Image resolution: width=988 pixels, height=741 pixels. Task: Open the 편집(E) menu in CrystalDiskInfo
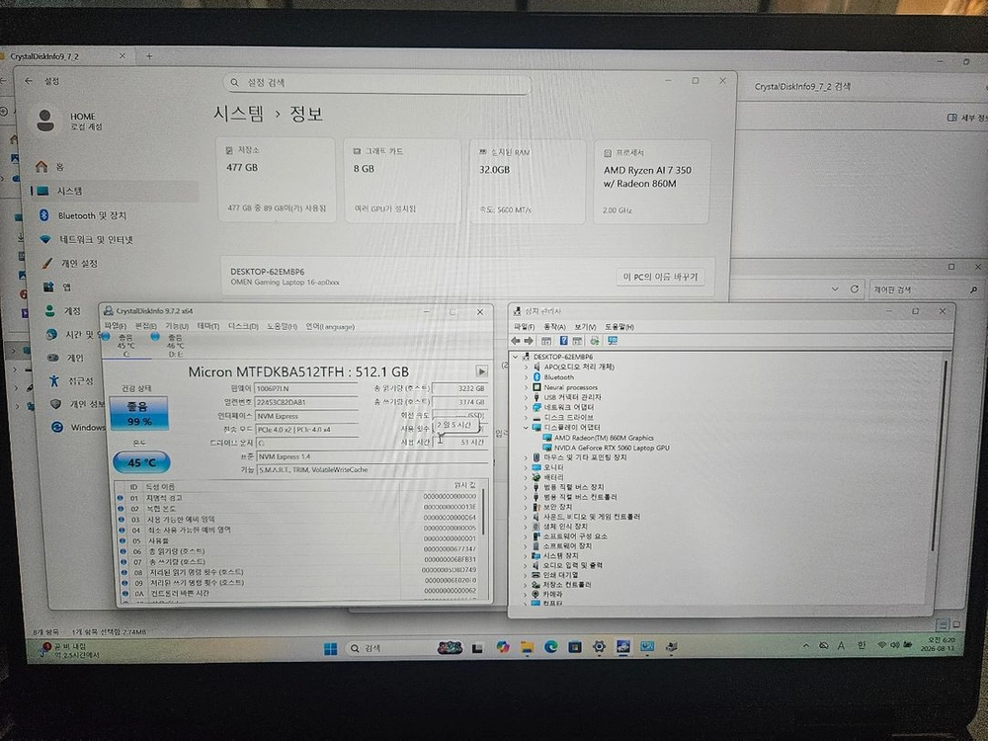click(145, 326)
